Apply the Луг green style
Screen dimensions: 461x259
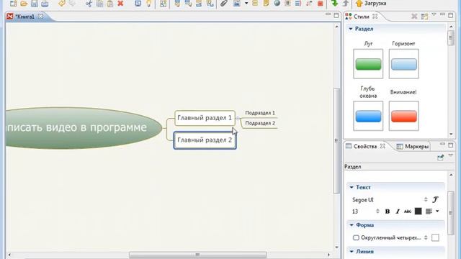tap(368, 64)
